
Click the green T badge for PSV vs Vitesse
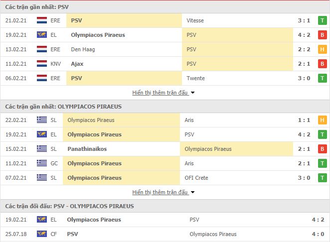[322, 20]
